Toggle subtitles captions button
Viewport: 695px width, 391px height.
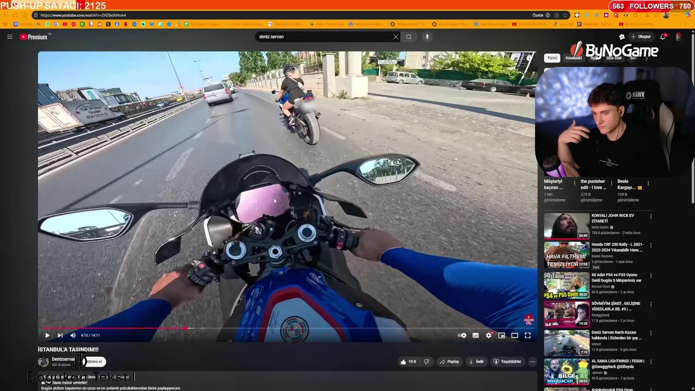476,336
